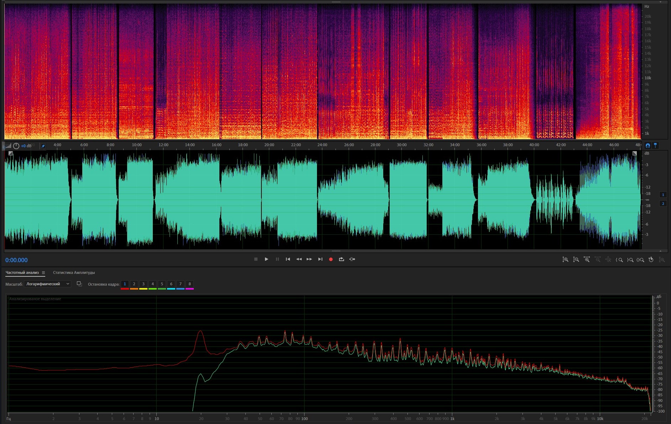Click zoom to selection icon
Viewport: 671px width, 424px height.
[x=640, y=260]
